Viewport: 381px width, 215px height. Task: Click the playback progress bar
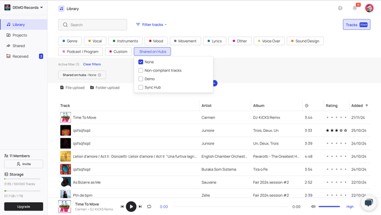230,207
